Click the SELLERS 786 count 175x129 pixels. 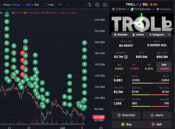[x=166, y=103]
